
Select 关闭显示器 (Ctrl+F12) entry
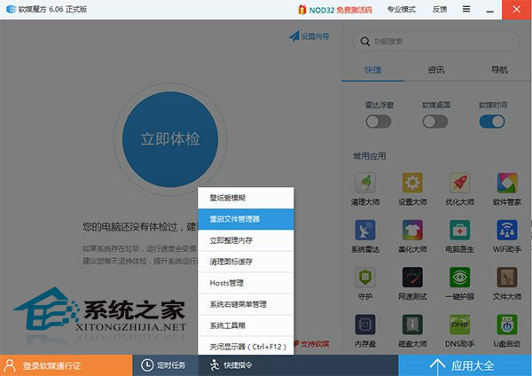click(x=246, y=347)
